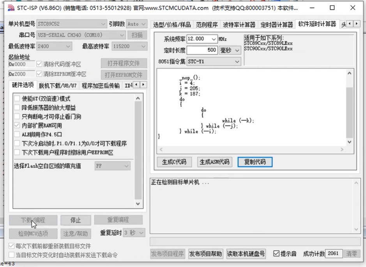Toggle 降低振荡器的放大增益 checkbox
Screen dimensions: 366x267
[x=17, y=108]
